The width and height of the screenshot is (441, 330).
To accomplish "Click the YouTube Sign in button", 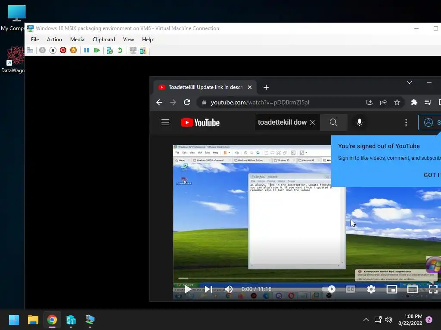I will pos(430,122).
